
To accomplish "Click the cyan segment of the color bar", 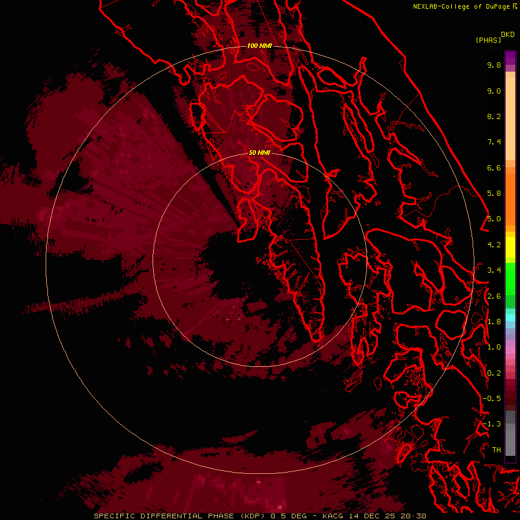I will [510, 318].
